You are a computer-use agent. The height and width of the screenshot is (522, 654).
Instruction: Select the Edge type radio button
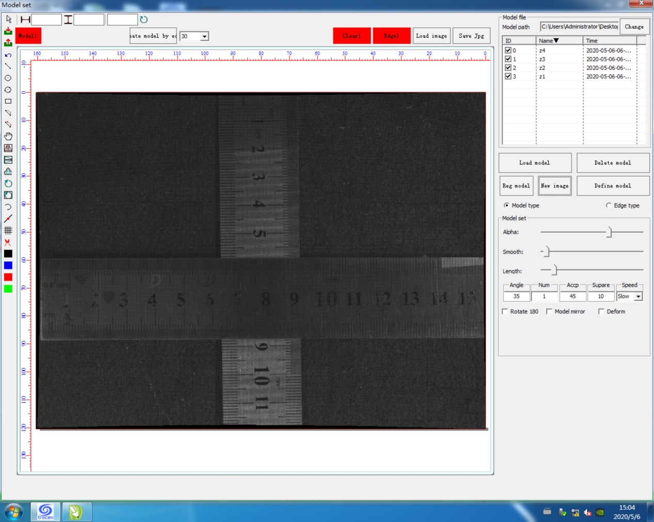coord(609,205)
